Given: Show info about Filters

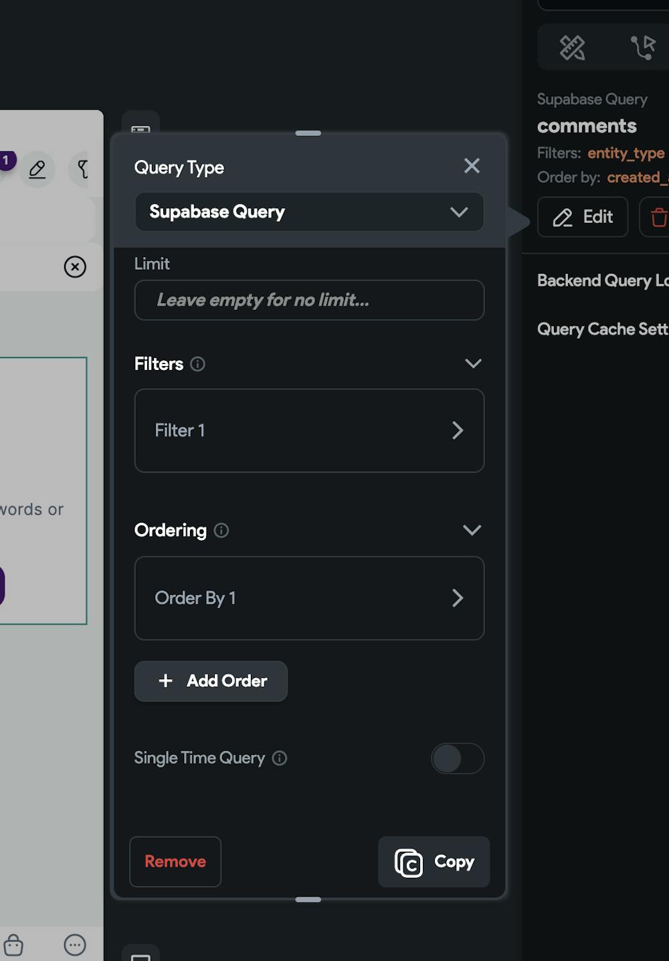Looking at the screenshot, I should pos(197,364).
